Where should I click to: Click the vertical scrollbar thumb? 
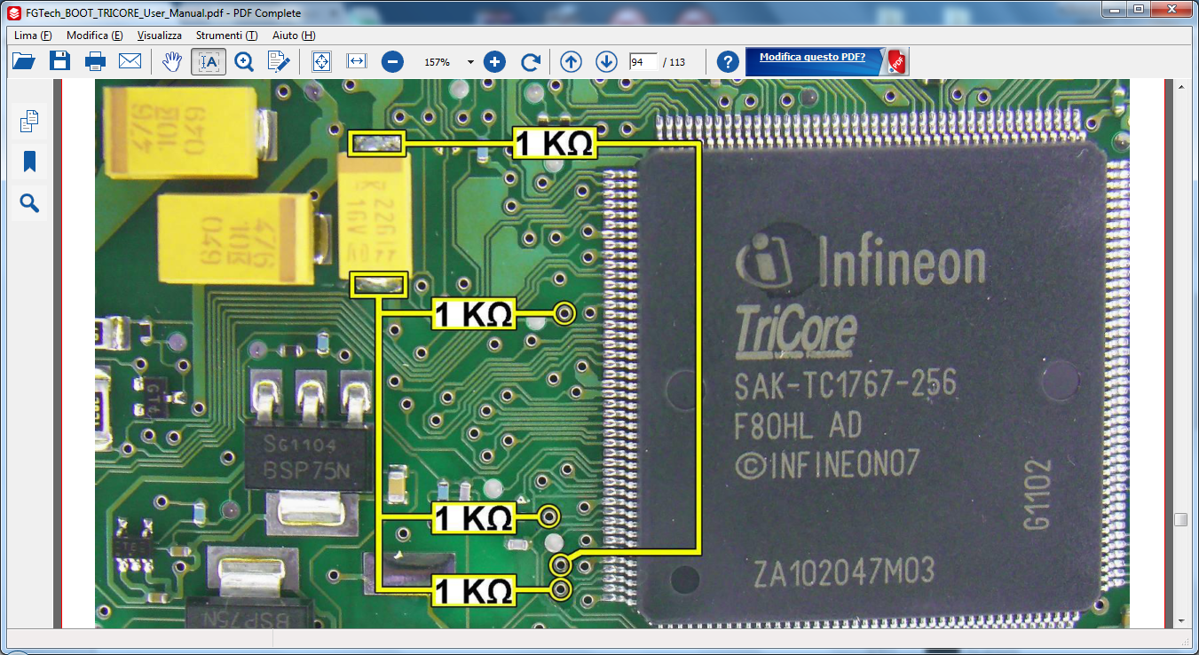pos(1180,520)
